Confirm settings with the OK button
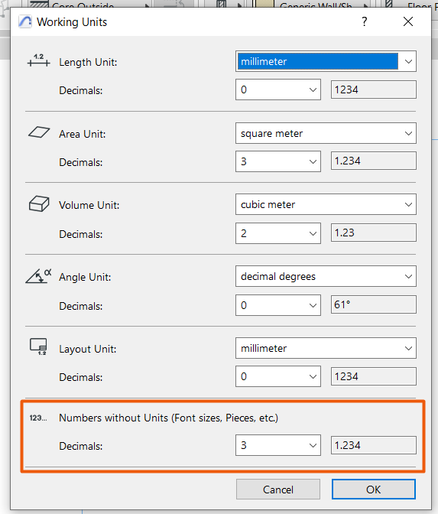The width and height of the screenshot is (438, 514). (374, 490)
